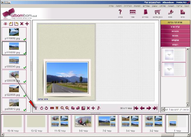191x137 pixels.
Task: Delete photo with X icon above the photo list
Action: 22,24
